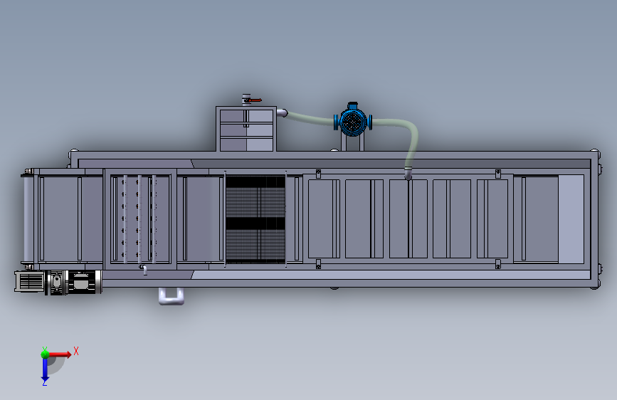
Task: Select the light panel at the frame's right end
Action: pyautogui.click(x=571, y=219)
